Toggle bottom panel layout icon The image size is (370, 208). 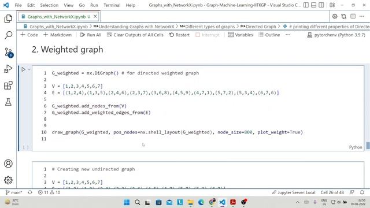pyautogui.click(x=313, y=5)
